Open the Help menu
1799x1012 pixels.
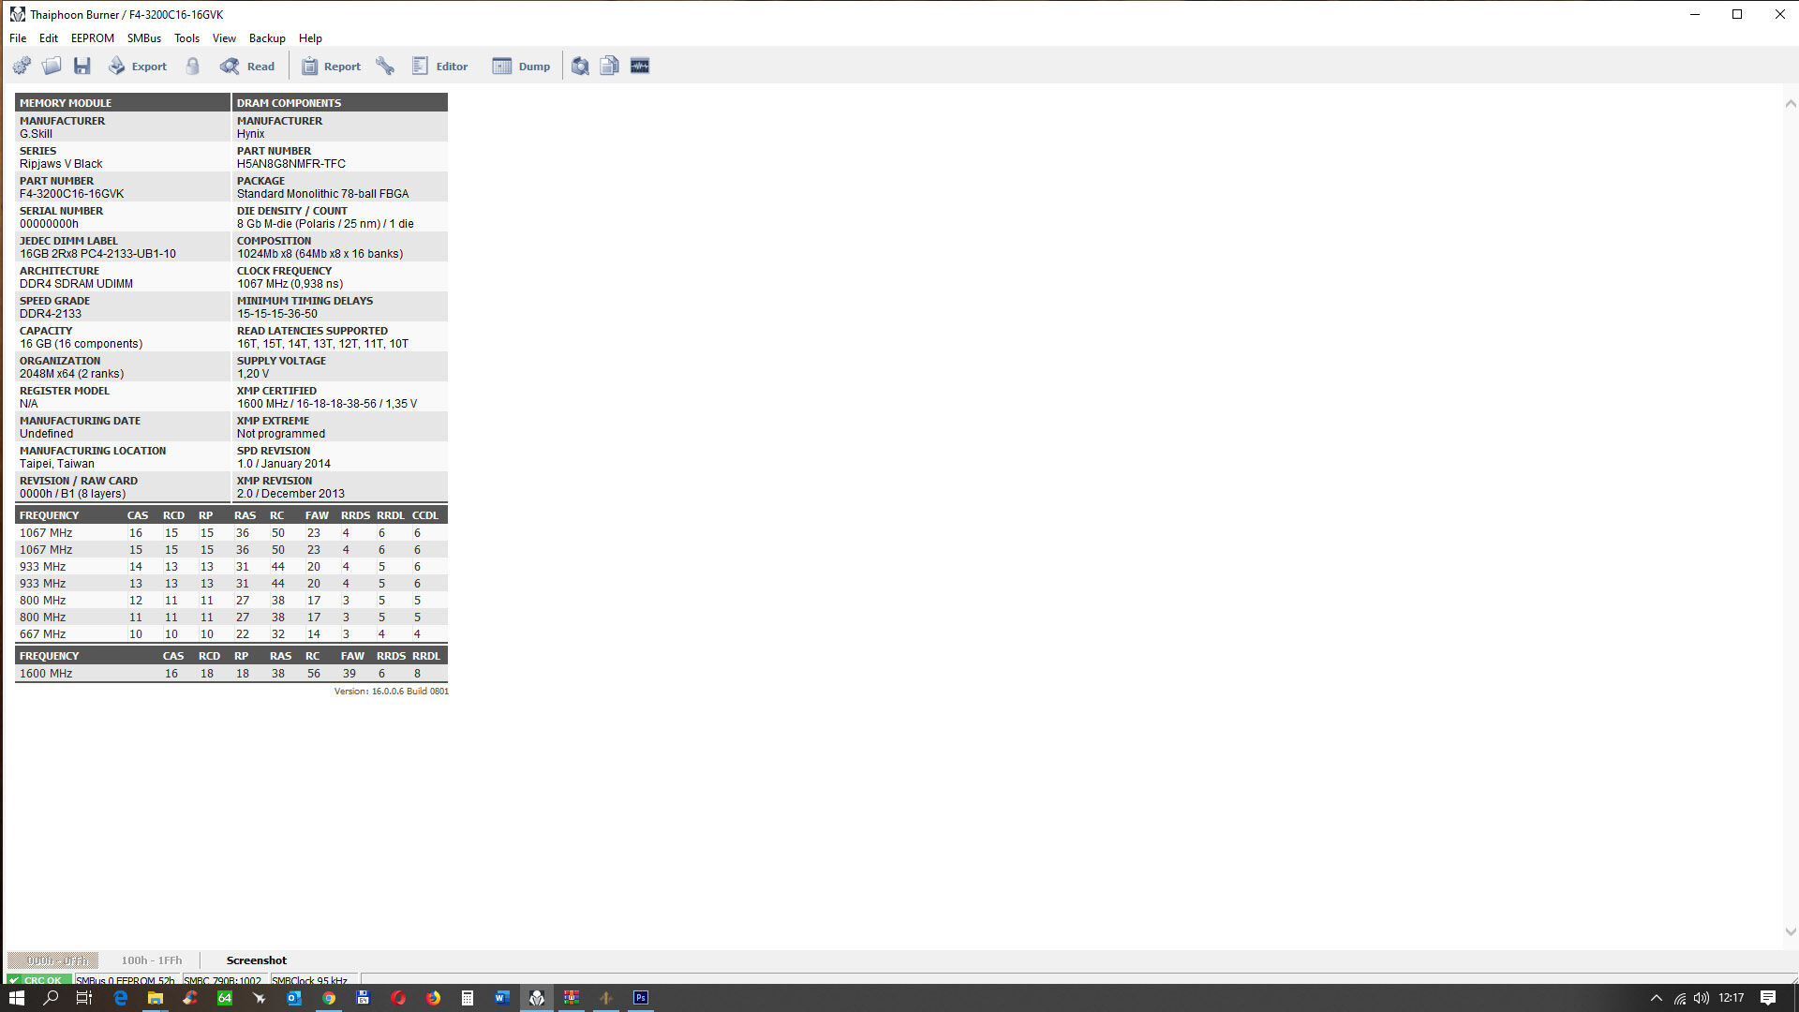pyautogui.click(x=310, y=38)
